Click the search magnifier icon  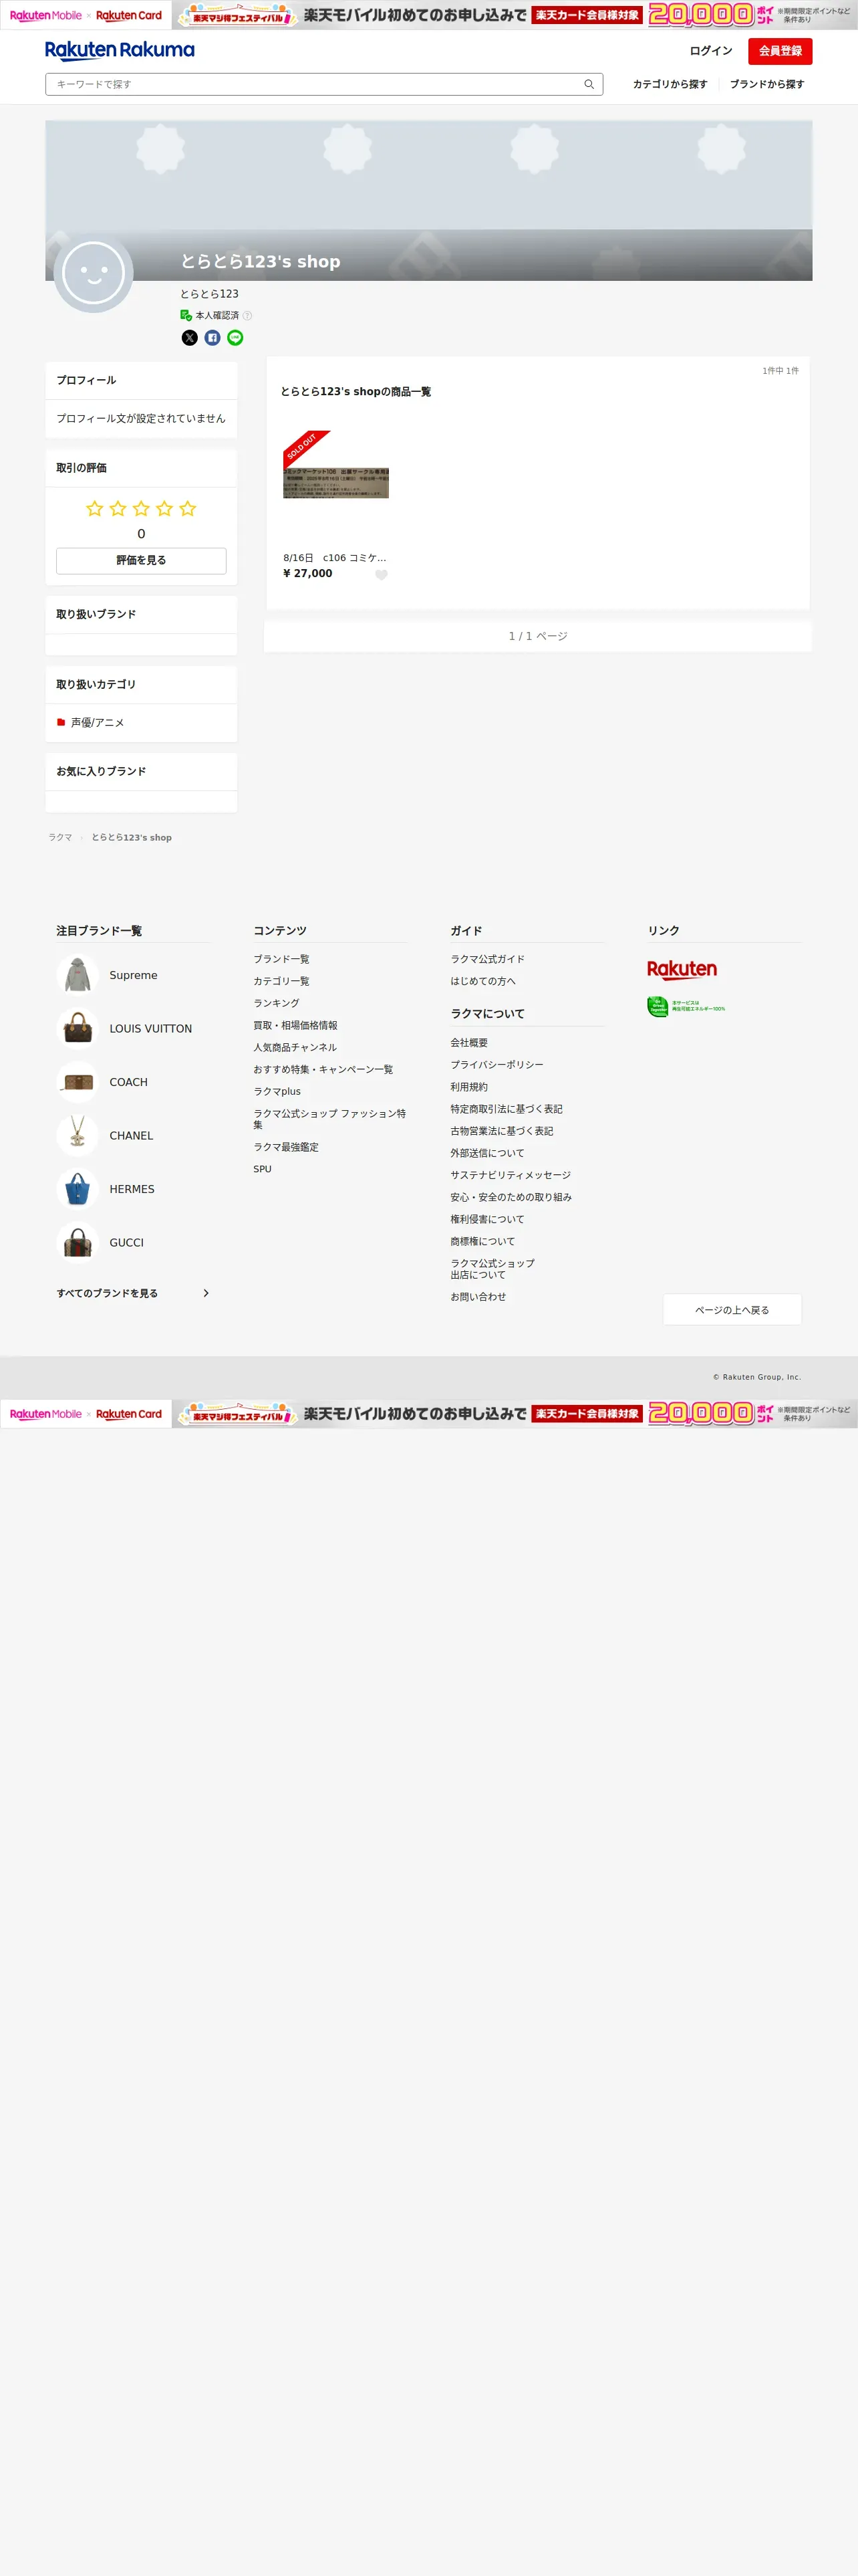589,84
